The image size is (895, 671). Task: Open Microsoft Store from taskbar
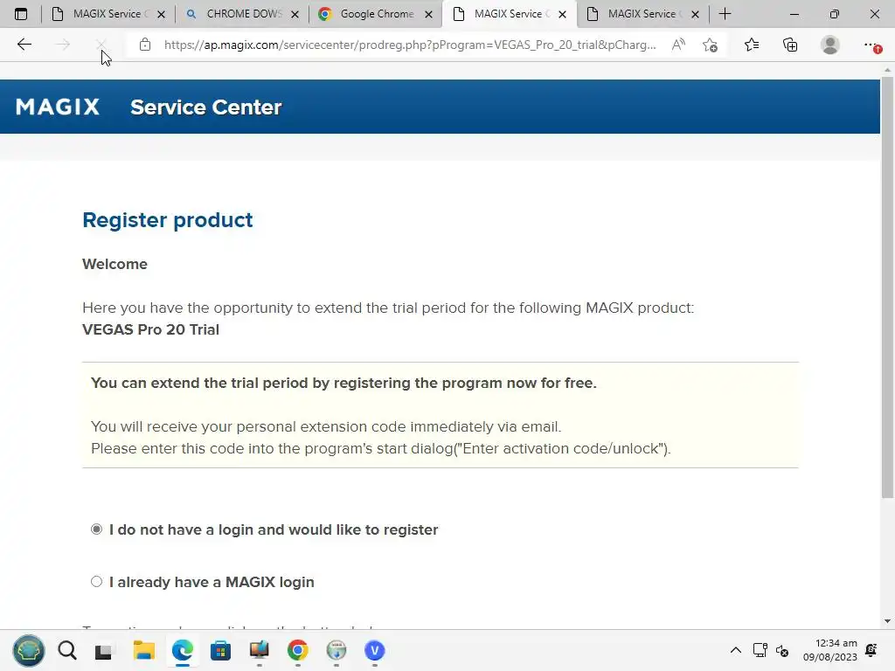point(220,650)
